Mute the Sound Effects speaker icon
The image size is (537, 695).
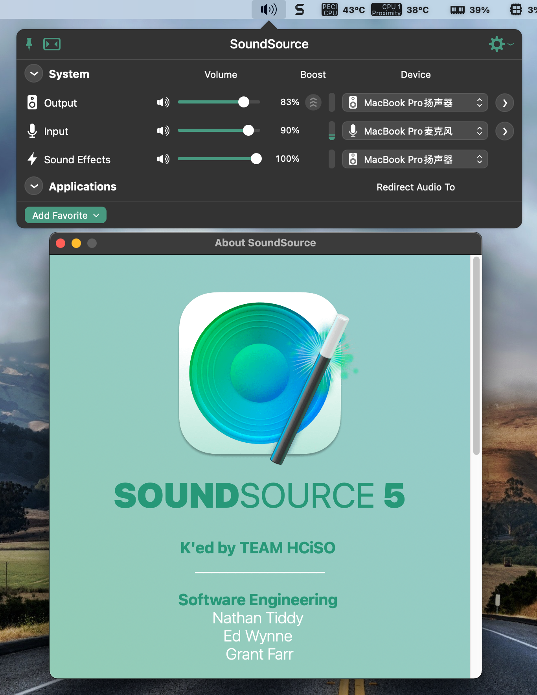[x=163, y=159]
